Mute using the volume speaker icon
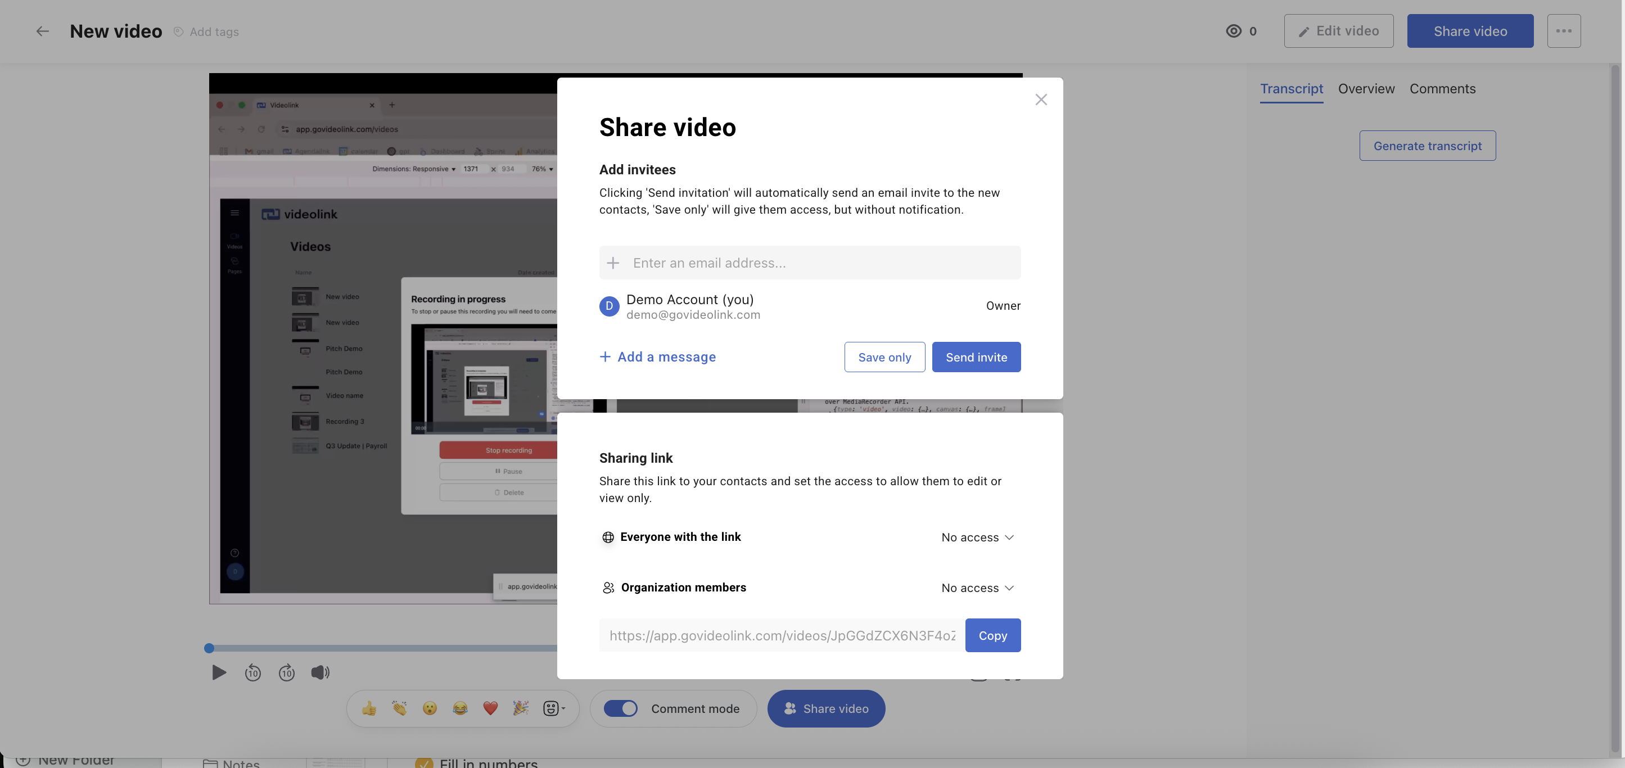This screenshot has width=1625, height=768. [x=320, y=673]
